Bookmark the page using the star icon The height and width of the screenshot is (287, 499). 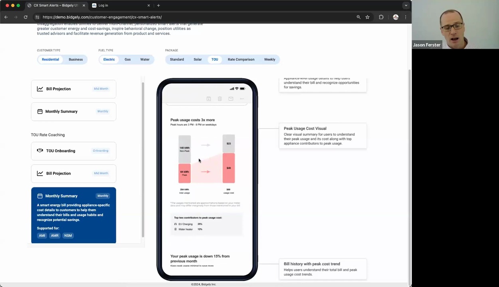(x=367, y=17)
